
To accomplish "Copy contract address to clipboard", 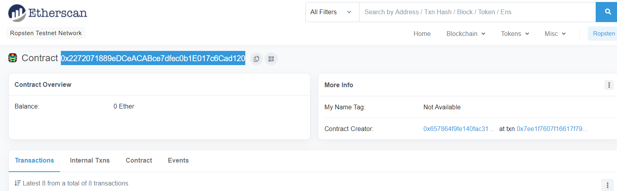I will [x=256, y=59].
